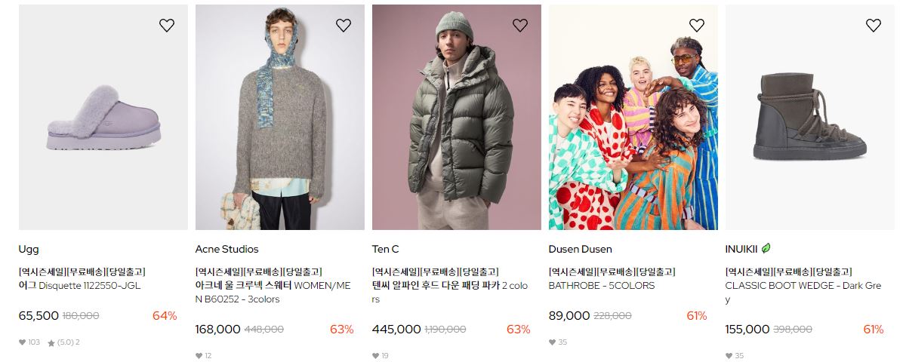Open the Ten C puffer jacket image
Image resolution: width=903 pixels, height=362 pixels.
tap(457, 118)
